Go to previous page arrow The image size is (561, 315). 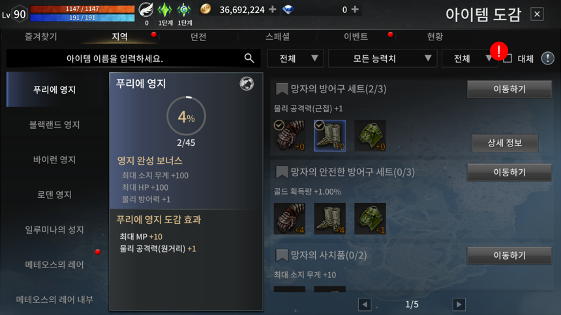tap(365, 305)
